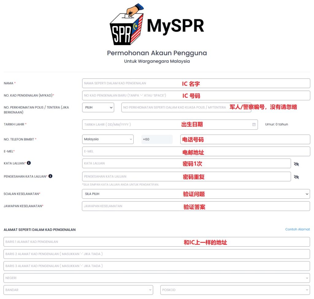Focus the E-MEL input field
This screenshot has height=299, width=314.
click(196, 151)
